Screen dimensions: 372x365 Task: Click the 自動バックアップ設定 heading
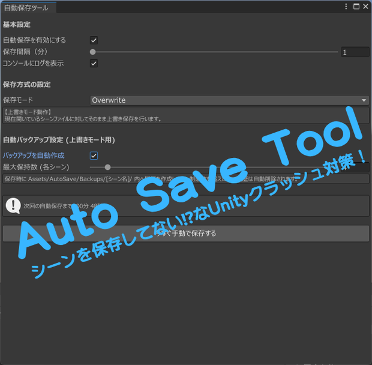coord(59,140)
